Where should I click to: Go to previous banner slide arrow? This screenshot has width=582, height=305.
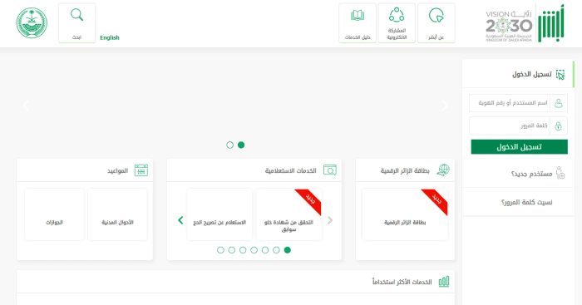point(26,106)
